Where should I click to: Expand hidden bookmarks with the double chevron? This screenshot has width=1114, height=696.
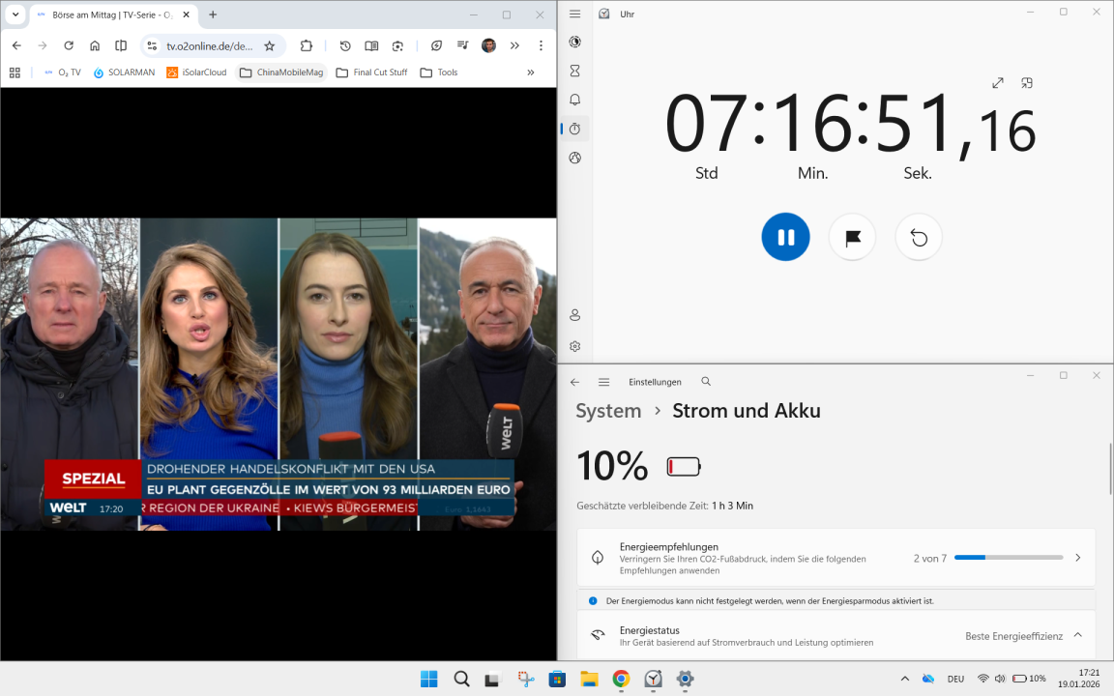pos(530,72)
